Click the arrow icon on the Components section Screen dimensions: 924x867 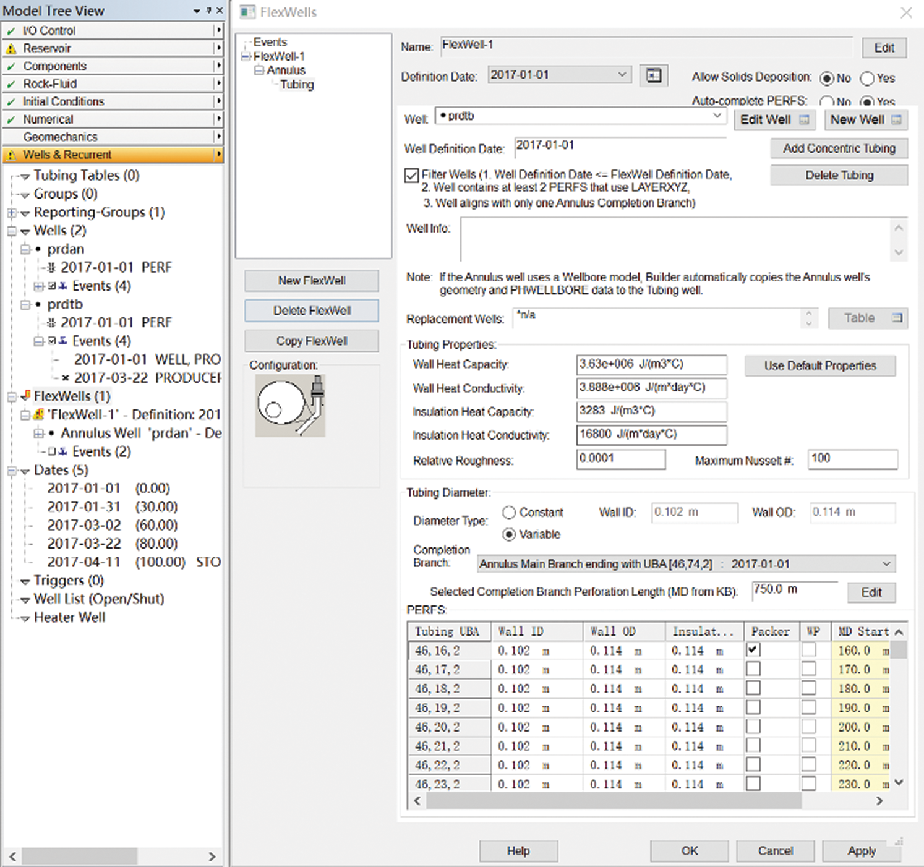[218, 66]
